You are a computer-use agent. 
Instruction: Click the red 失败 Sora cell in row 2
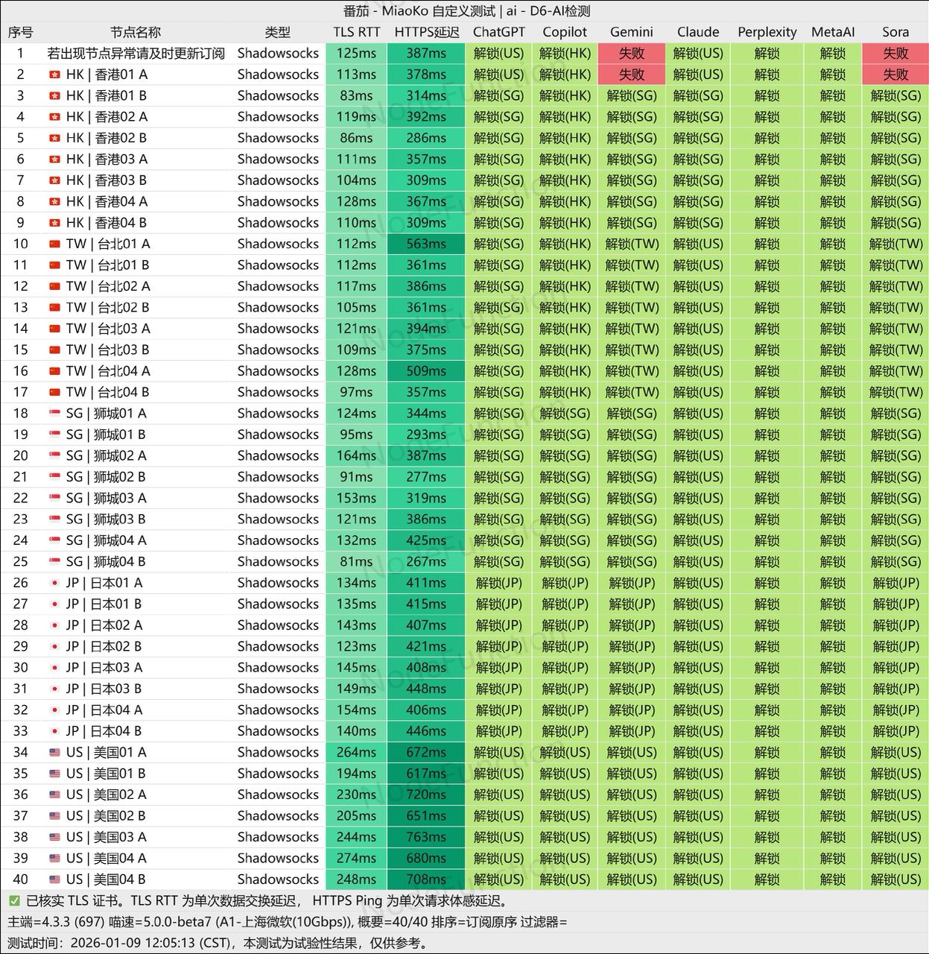pos(895,75)
